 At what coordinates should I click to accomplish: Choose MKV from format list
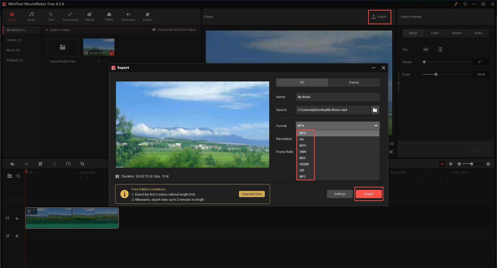(x=338, y=158)
